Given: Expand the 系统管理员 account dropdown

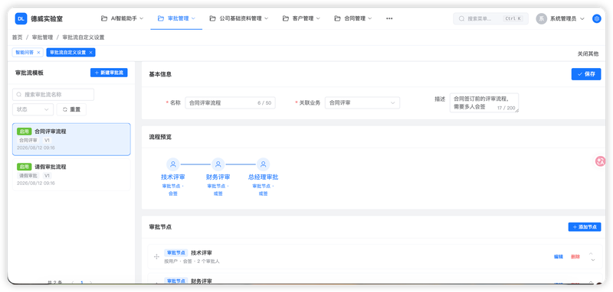Looking at the screenshot, I should click(582, 18).
